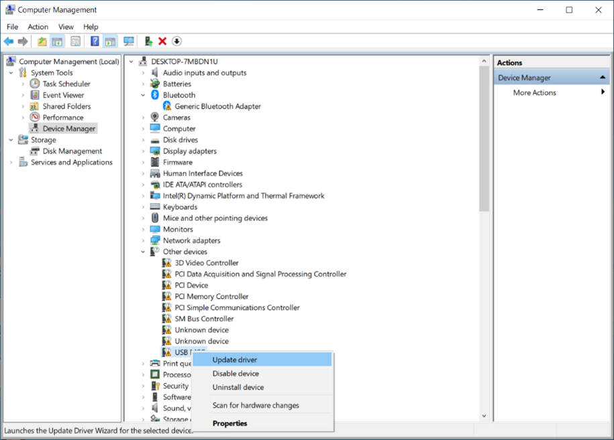Collapse the System Tools tree node

11,73
